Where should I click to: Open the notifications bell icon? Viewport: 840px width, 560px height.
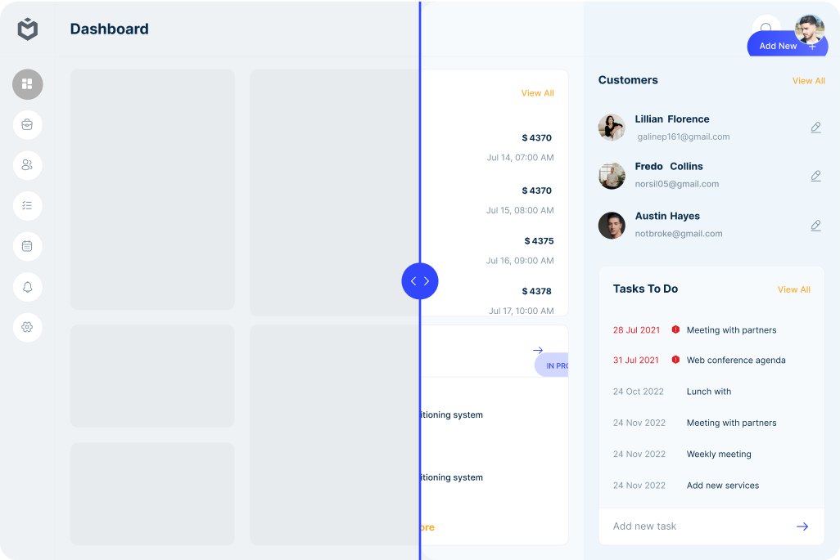28,287
